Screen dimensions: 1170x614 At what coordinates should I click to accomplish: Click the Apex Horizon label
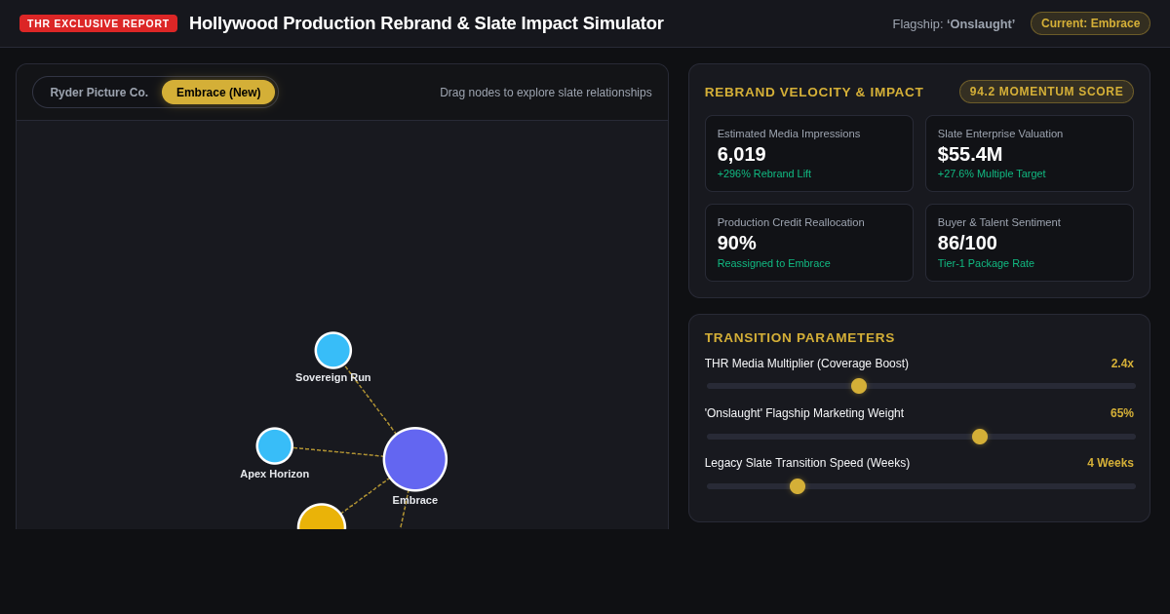point(275,474)
